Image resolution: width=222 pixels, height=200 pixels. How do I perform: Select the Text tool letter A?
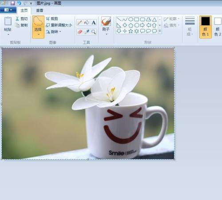[x=93, y=23]
